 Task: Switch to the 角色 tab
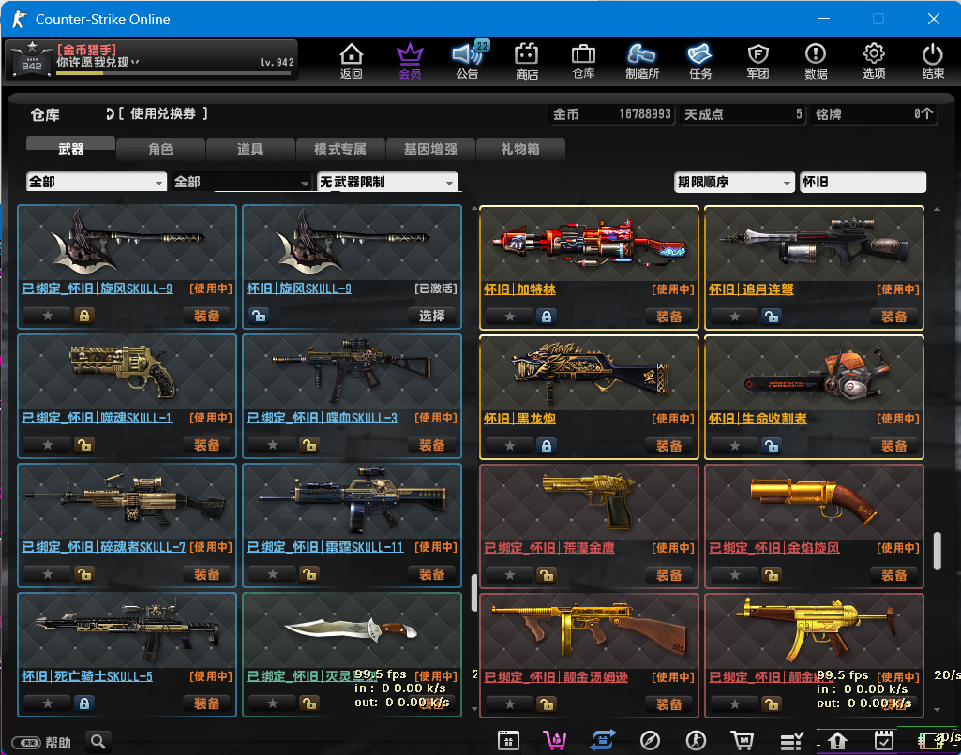(160, 149)
